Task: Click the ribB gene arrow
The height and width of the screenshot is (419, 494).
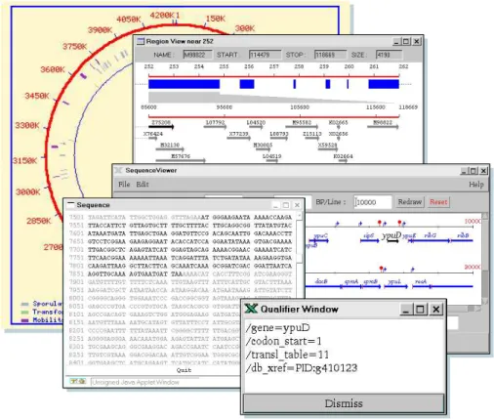Action: point(462,241)
